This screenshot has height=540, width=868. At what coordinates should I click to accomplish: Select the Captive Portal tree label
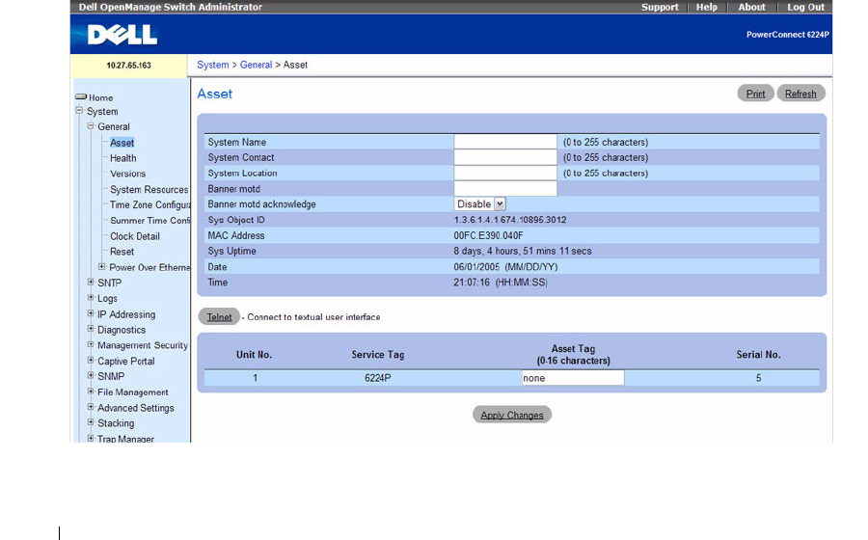click(x=125, y=361)
